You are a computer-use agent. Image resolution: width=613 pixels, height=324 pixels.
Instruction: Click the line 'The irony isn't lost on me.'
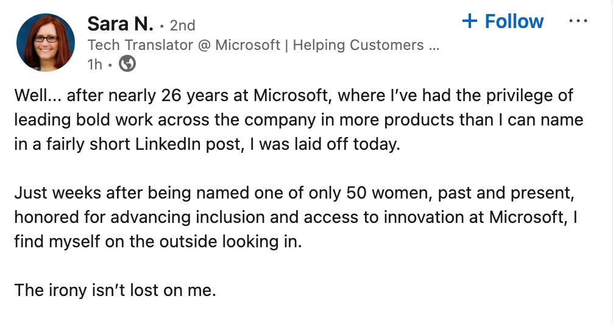pos(115,291)
